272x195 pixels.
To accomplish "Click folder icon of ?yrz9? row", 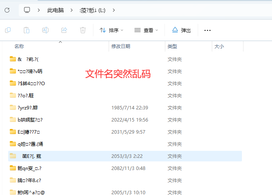I will [13, 107].
